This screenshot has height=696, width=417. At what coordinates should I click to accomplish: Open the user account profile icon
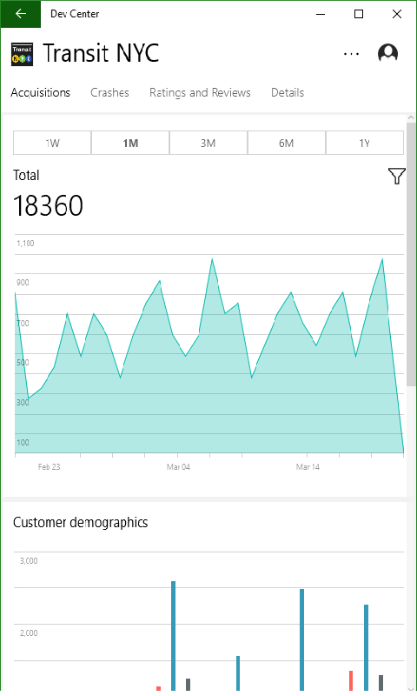click(x=387, y=53)
